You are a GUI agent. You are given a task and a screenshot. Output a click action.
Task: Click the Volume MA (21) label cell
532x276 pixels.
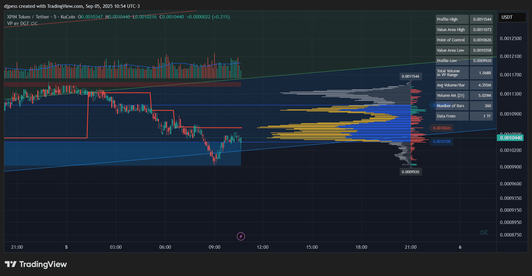pos(452,95)
